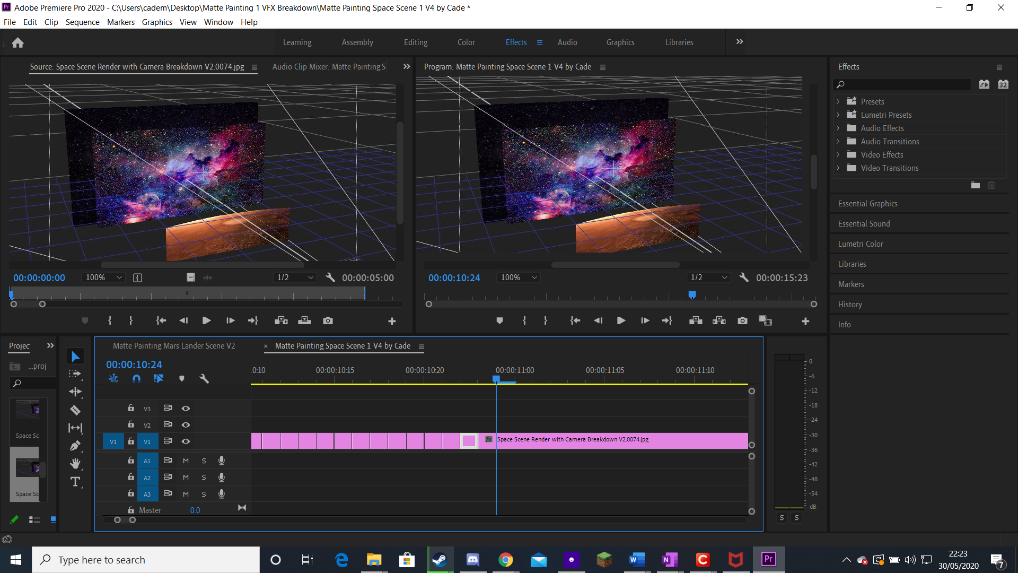Open Program monitor button editor plus
The width and height of the screenshot is (1018, 573).
(805, 321)
